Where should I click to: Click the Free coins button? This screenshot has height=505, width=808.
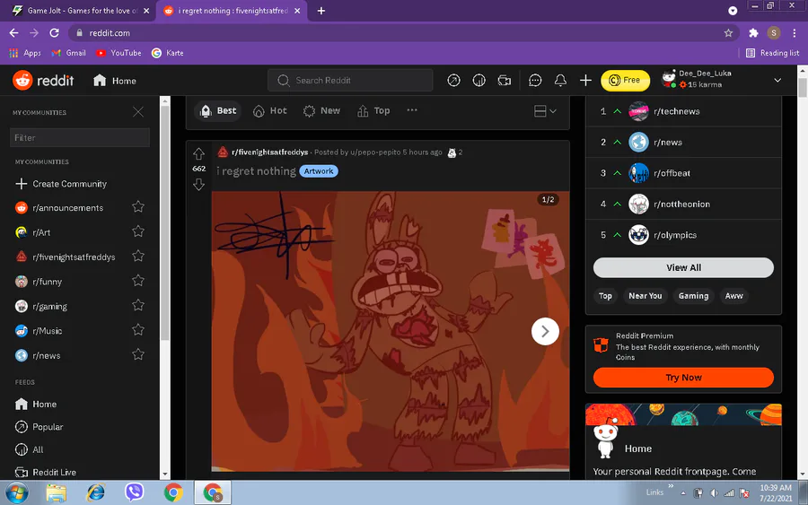[x=625, y=81]
